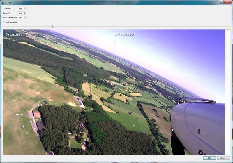Focus the Block Adaptative value field
Image resolution: width=233 pixels, height=163 pixels.
pos(20,18)
